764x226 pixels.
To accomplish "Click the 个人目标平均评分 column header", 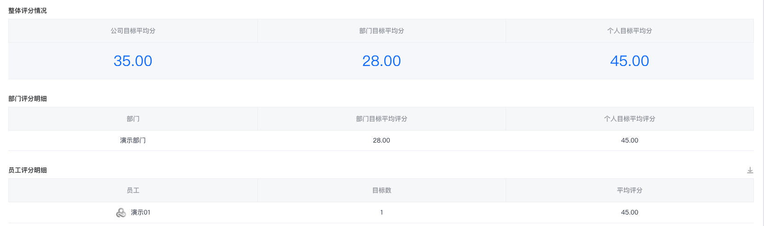I will [630, 119].
